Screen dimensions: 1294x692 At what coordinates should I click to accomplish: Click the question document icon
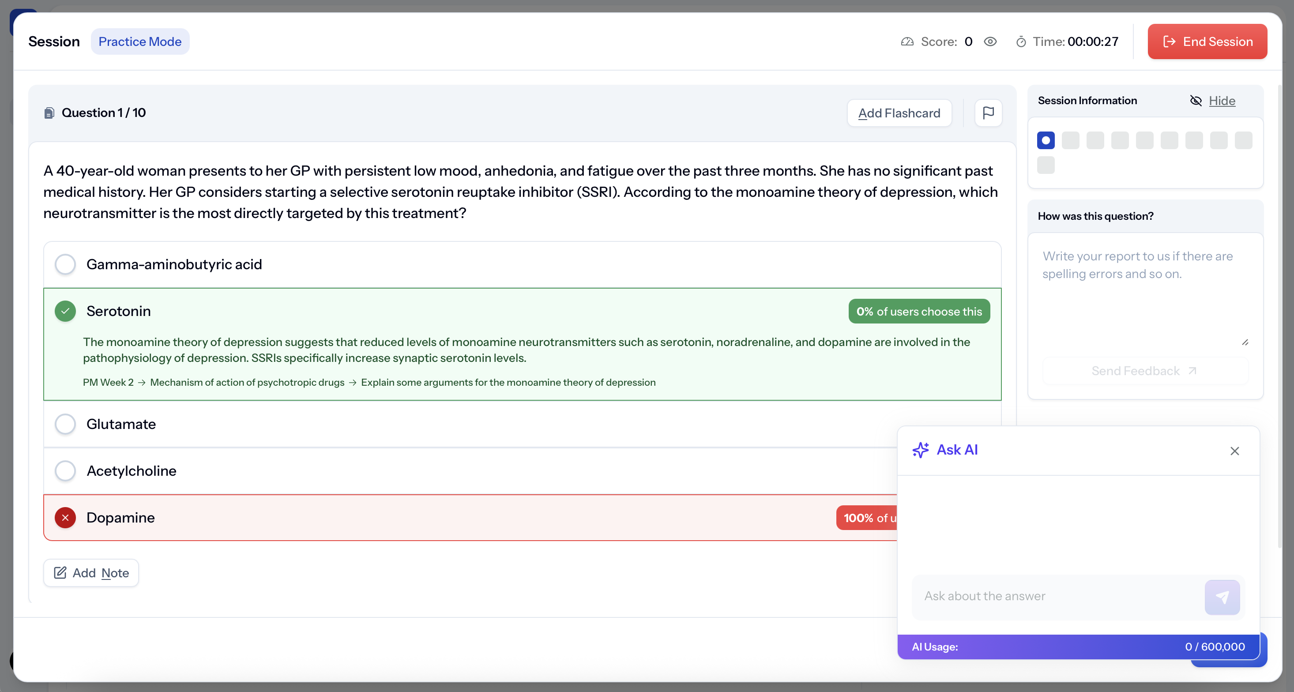[49, 113]
